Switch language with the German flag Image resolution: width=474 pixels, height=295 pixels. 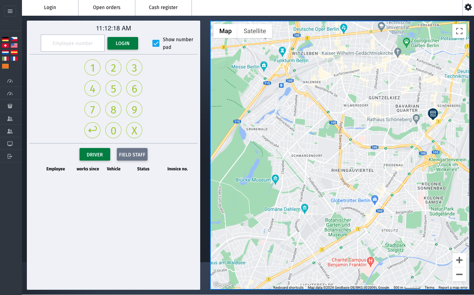[5, 39]
